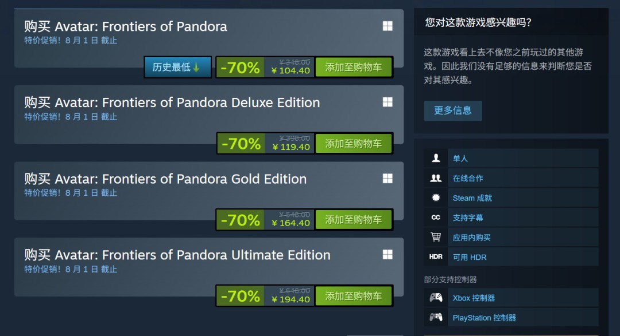Open the 更多信息 button
620x336 pixels.
coord(453,110)
